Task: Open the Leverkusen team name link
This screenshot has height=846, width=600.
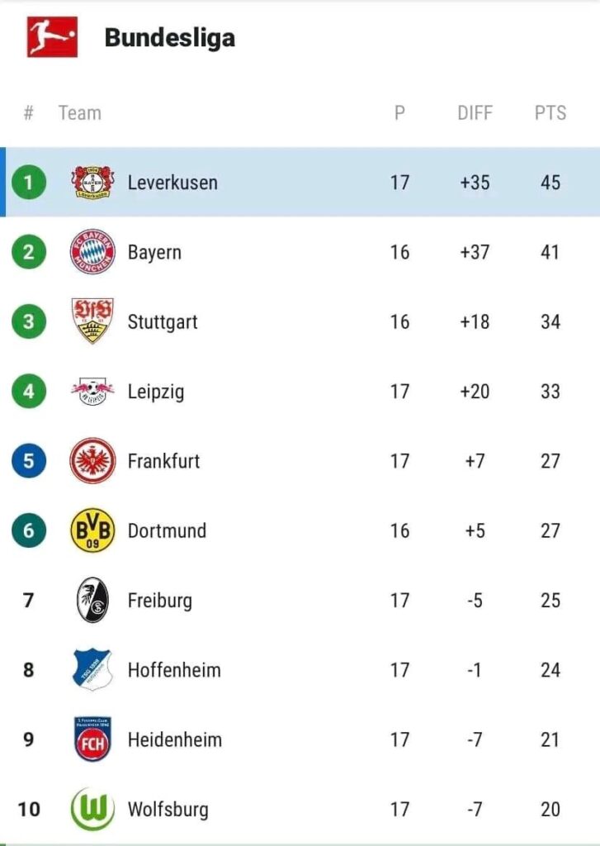Action: tap(172, 183)
